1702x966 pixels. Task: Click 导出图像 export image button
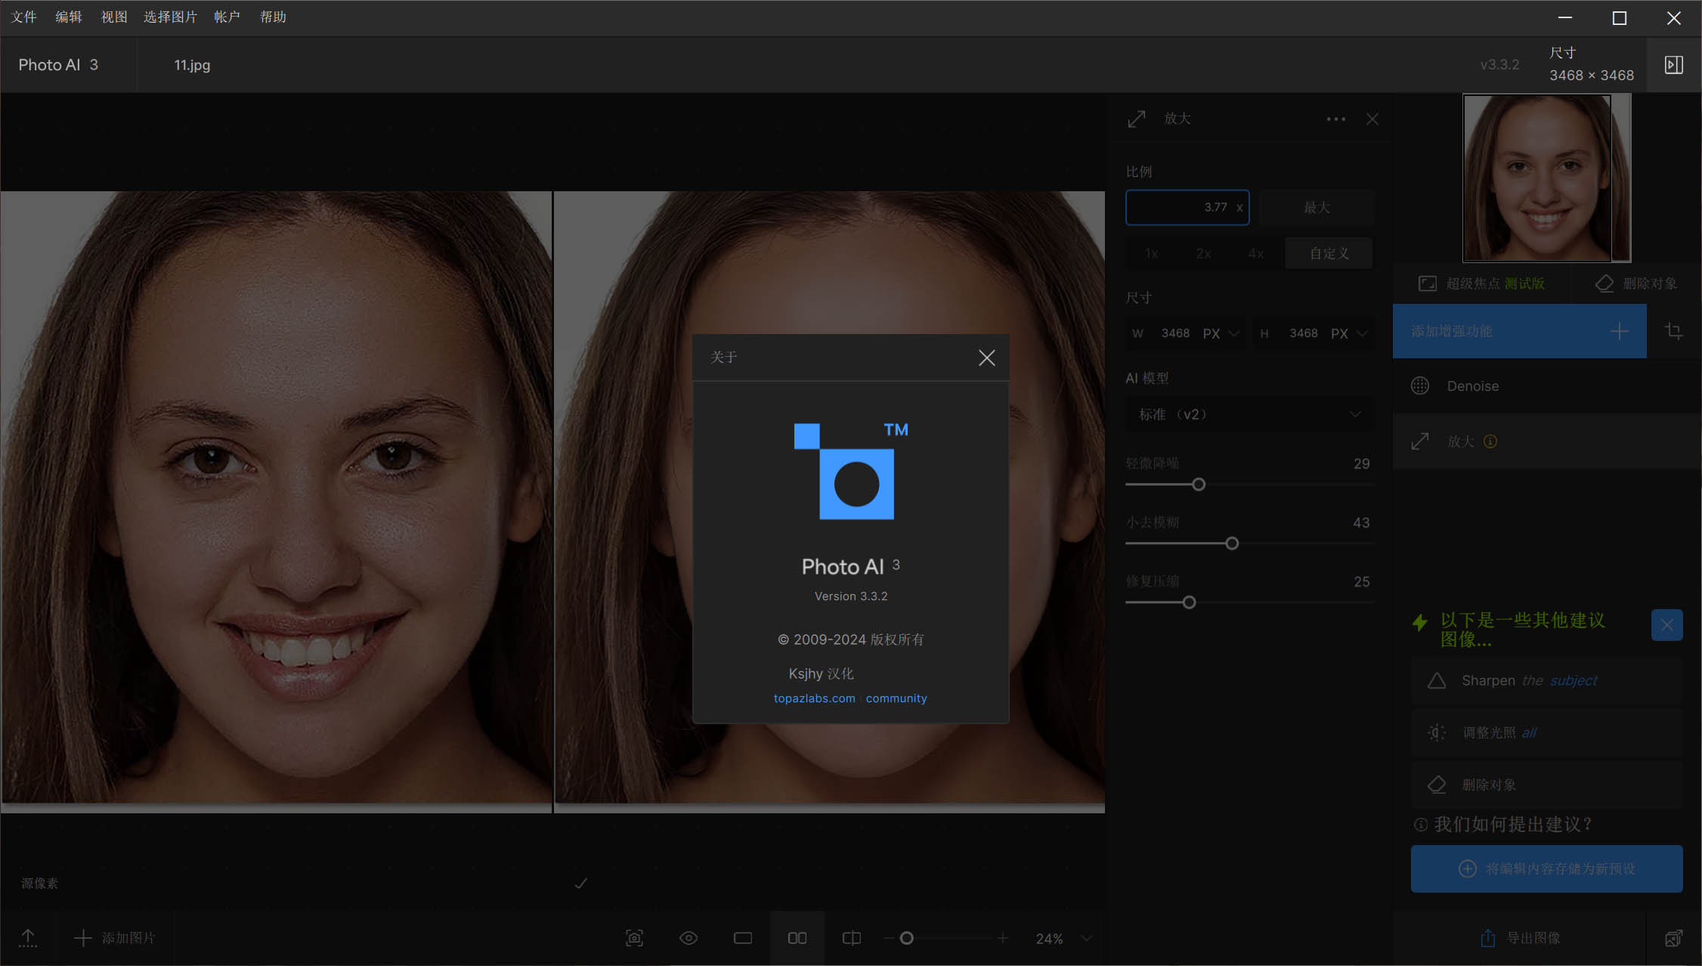point(1519,938)
